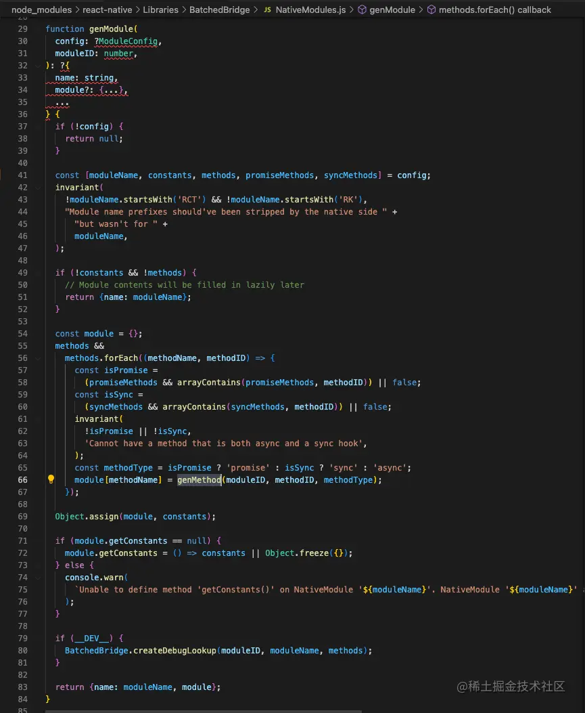Image resolution: width=585 pixels, height=713 pixels.
Task: Open node_modules breadcrumb segment
Action: pyautogui.click(x=41, y=9)
